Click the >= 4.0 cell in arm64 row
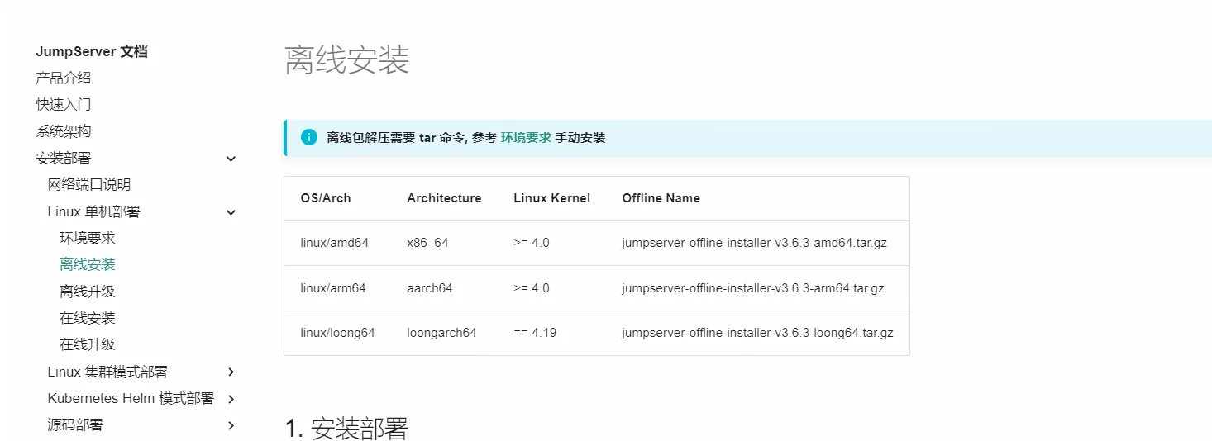 532,288
